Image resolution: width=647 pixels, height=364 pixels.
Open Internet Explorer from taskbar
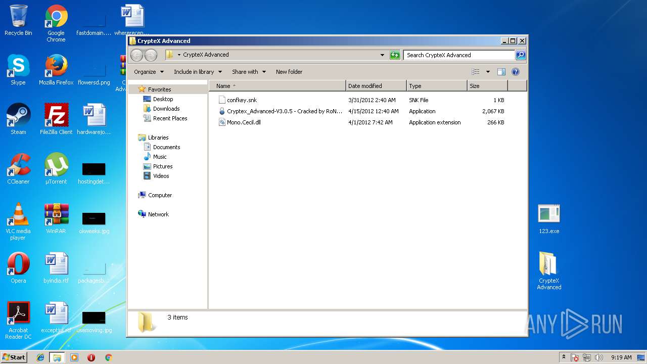tap(40, 357)
